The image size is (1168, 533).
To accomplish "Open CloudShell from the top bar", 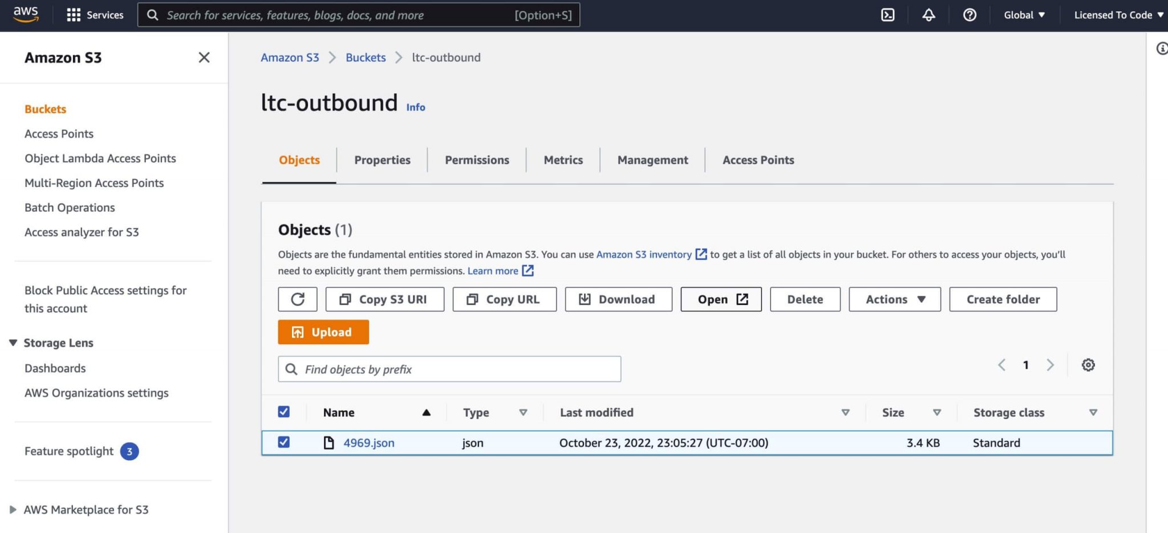I will click(x=888, y=15).
